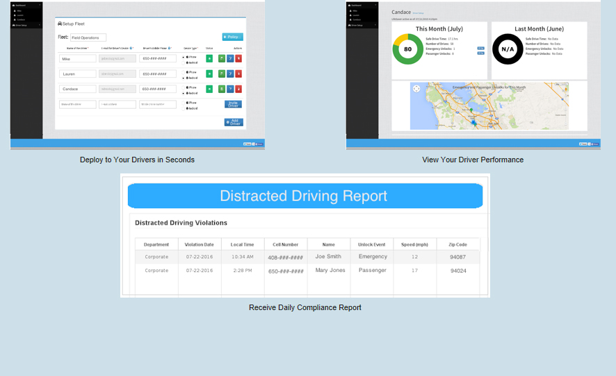Click the Mike driver name field
Image resolution: width=616 pixels, height=376 pixels.
(78, 58)
